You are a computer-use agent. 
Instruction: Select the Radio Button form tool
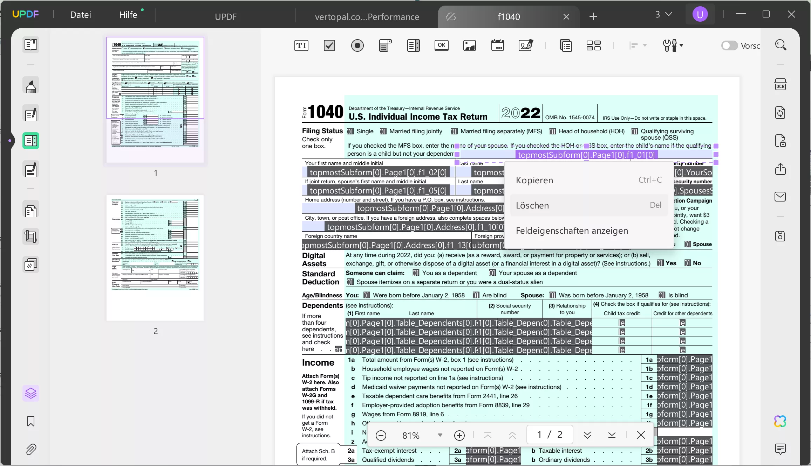(357, 45)
